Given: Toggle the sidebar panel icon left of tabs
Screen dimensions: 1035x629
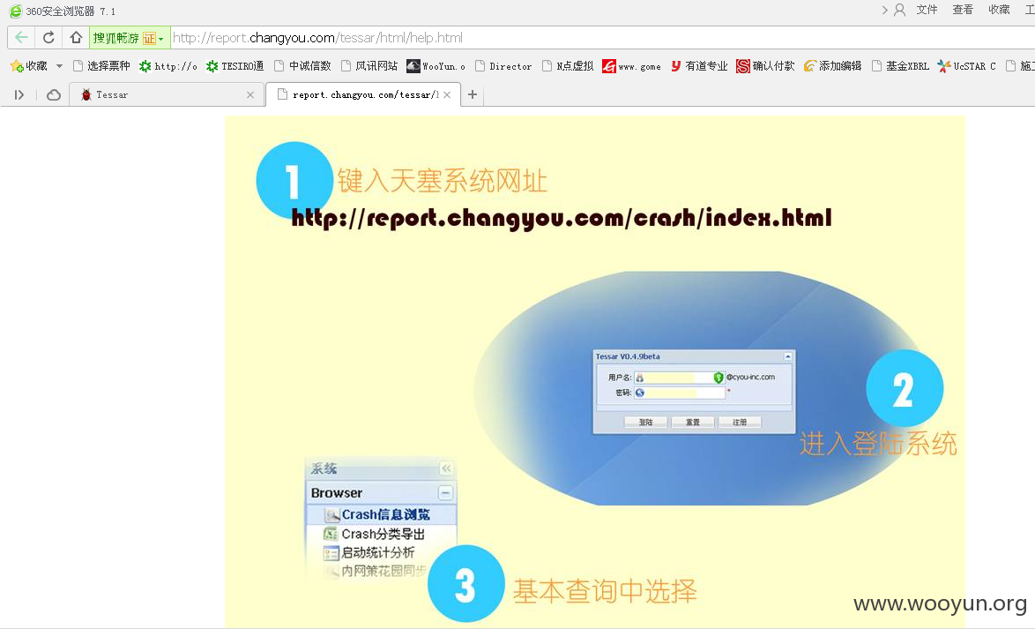Looking at the screenshot, I should point(19,94).
